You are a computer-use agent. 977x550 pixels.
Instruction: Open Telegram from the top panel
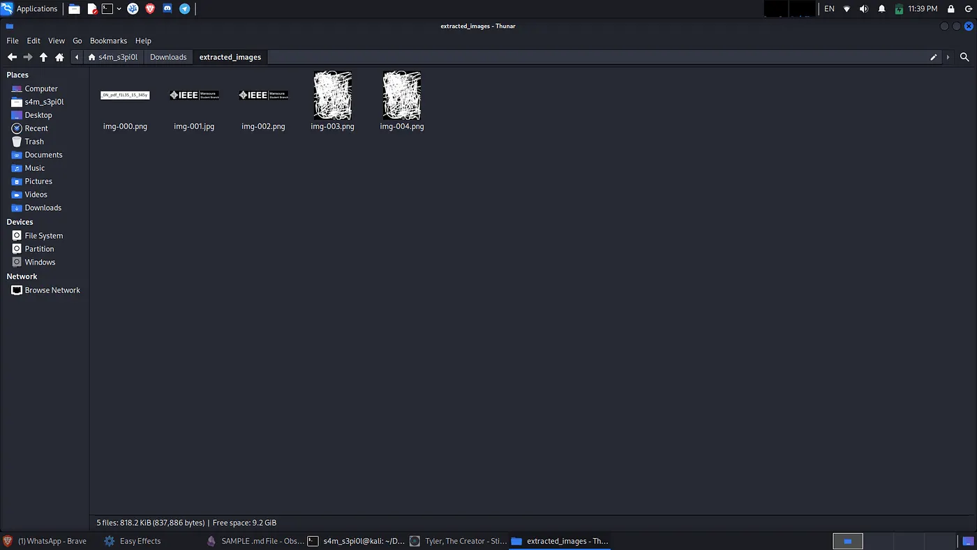tap(184, 8)
